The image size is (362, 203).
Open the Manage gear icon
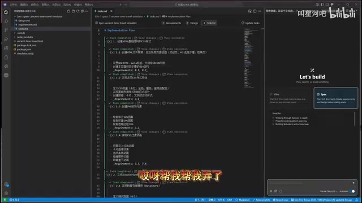coord(6,193)
